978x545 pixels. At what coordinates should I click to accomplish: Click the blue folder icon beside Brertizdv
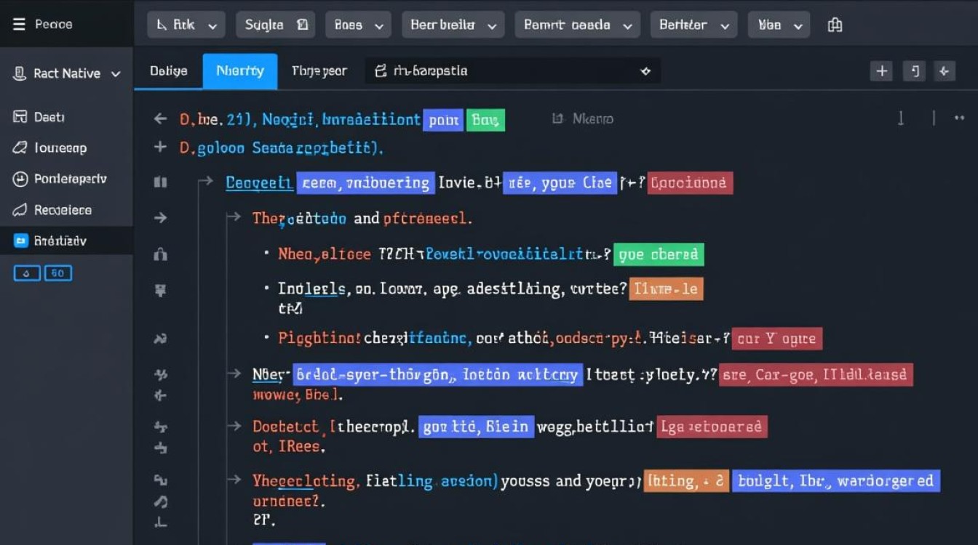coord(20,241)
